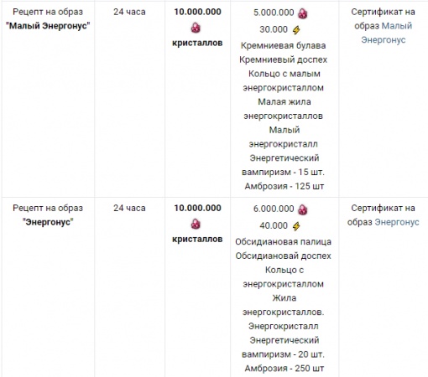428x377 pixels.
Task: Open the Энергонус certificate link in second row
Action: tap(397, 222)
